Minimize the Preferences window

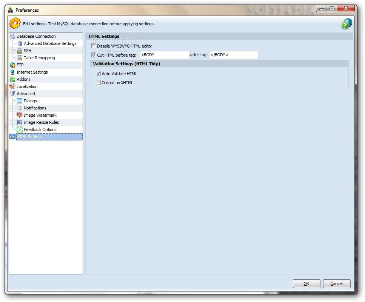[322, 9]
